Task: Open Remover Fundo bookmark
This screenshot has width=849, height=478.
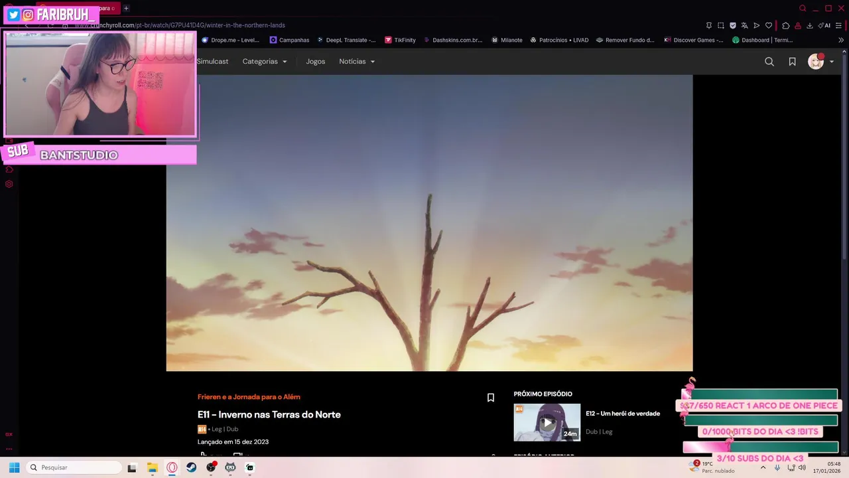Action: pos(625,40)
